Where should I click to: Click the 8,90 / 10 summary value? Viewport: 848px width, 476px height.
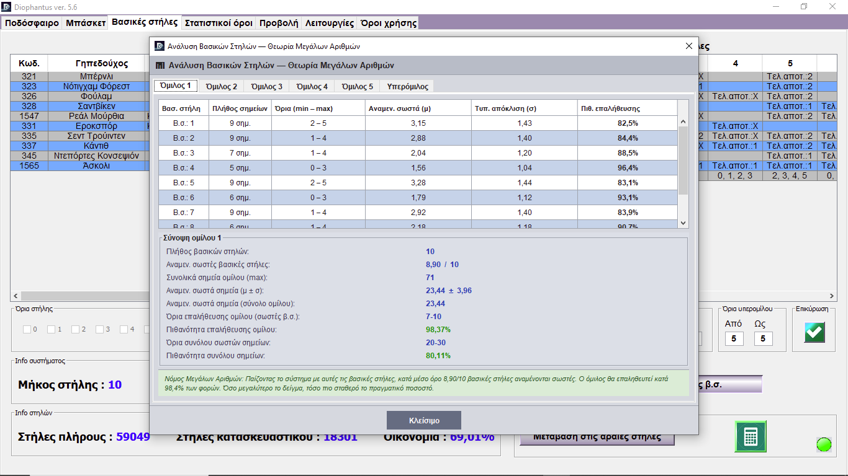click(x=443, y=265)
